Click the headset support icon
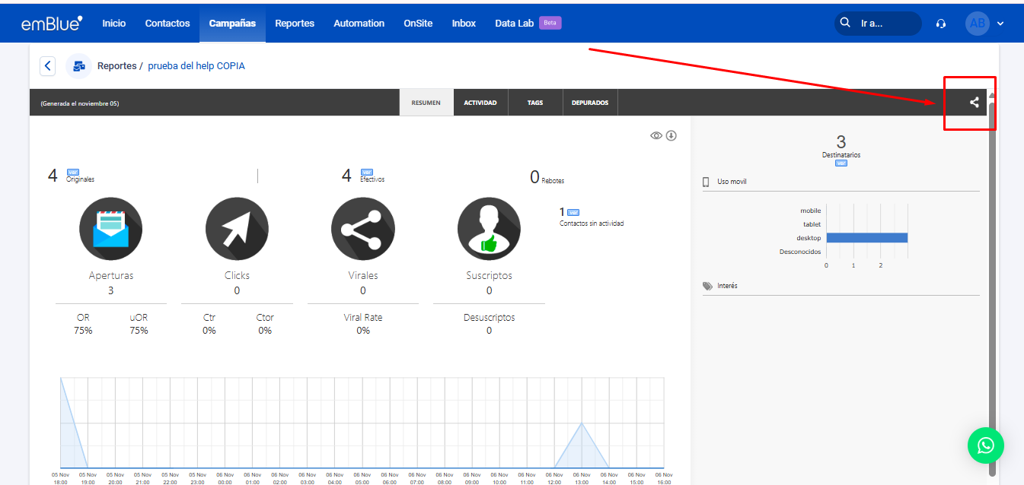 pyautogui.click(x=941, y=24)
